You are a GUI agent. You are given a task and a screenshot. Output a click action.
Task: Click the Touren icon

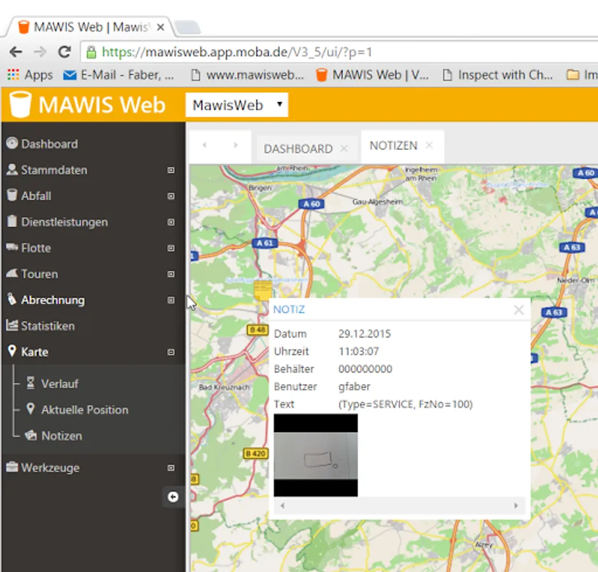pos(12,273)
